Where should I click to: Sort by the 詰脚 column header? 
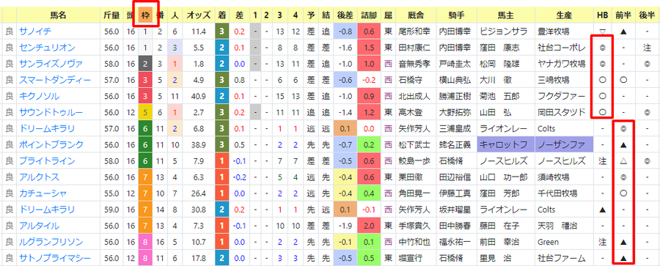pos(369,15)
